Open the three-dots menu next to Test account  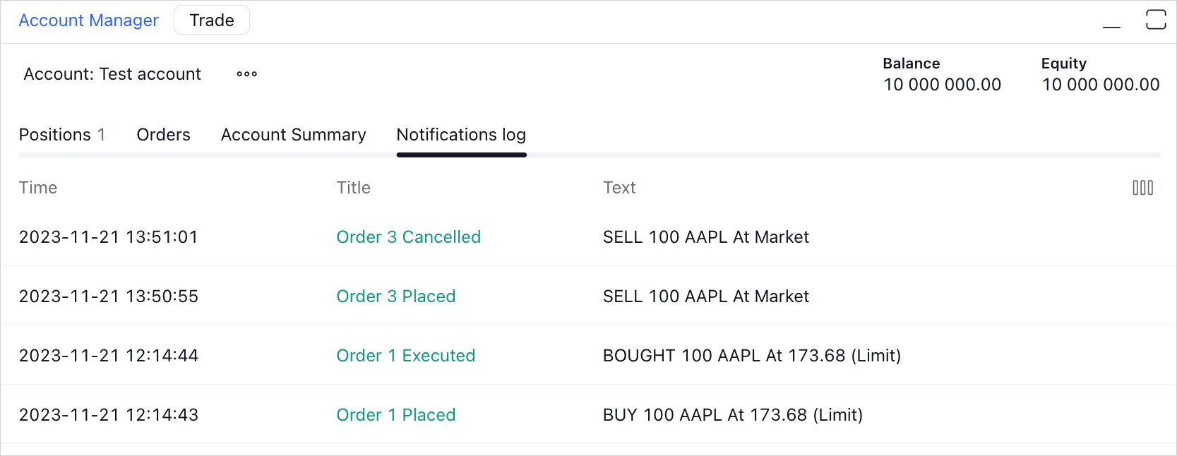click(246, 73)
